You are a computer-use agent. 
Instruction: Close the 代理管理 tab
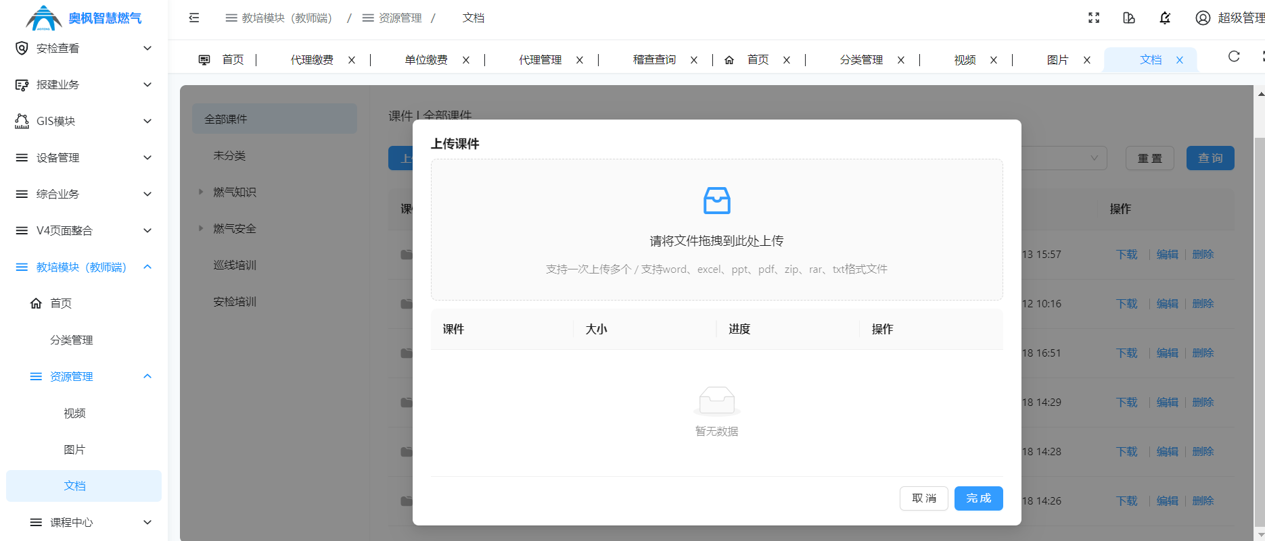(x=580, y=59)
